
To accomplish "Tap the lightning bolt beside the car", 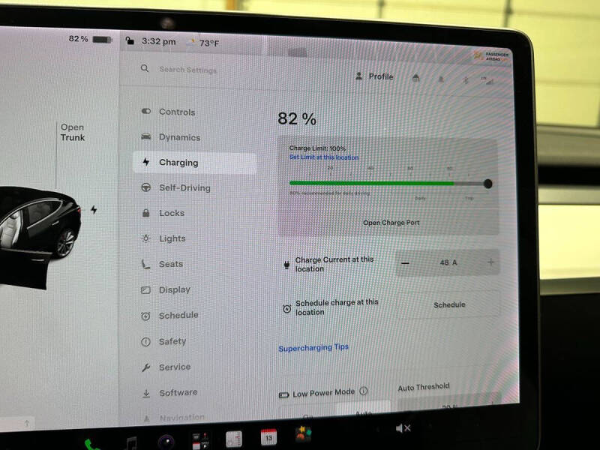I will pos(94,209).
